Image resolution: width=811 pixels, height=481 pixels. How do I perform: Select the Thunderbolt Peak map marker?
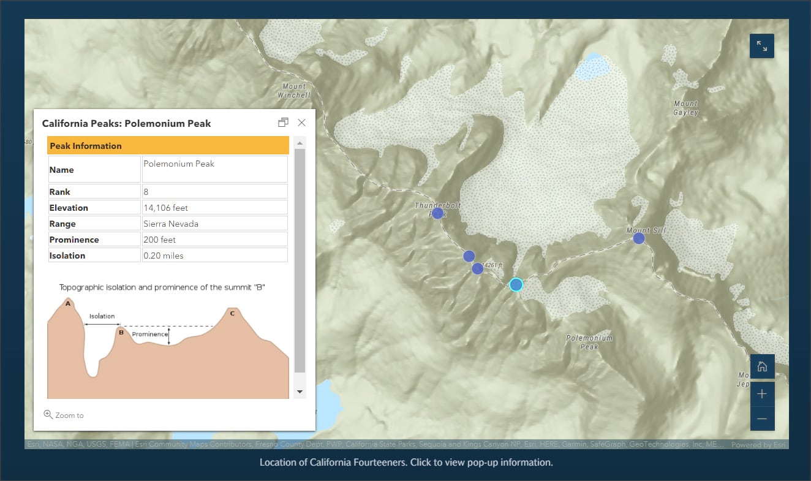click(437, 213)
